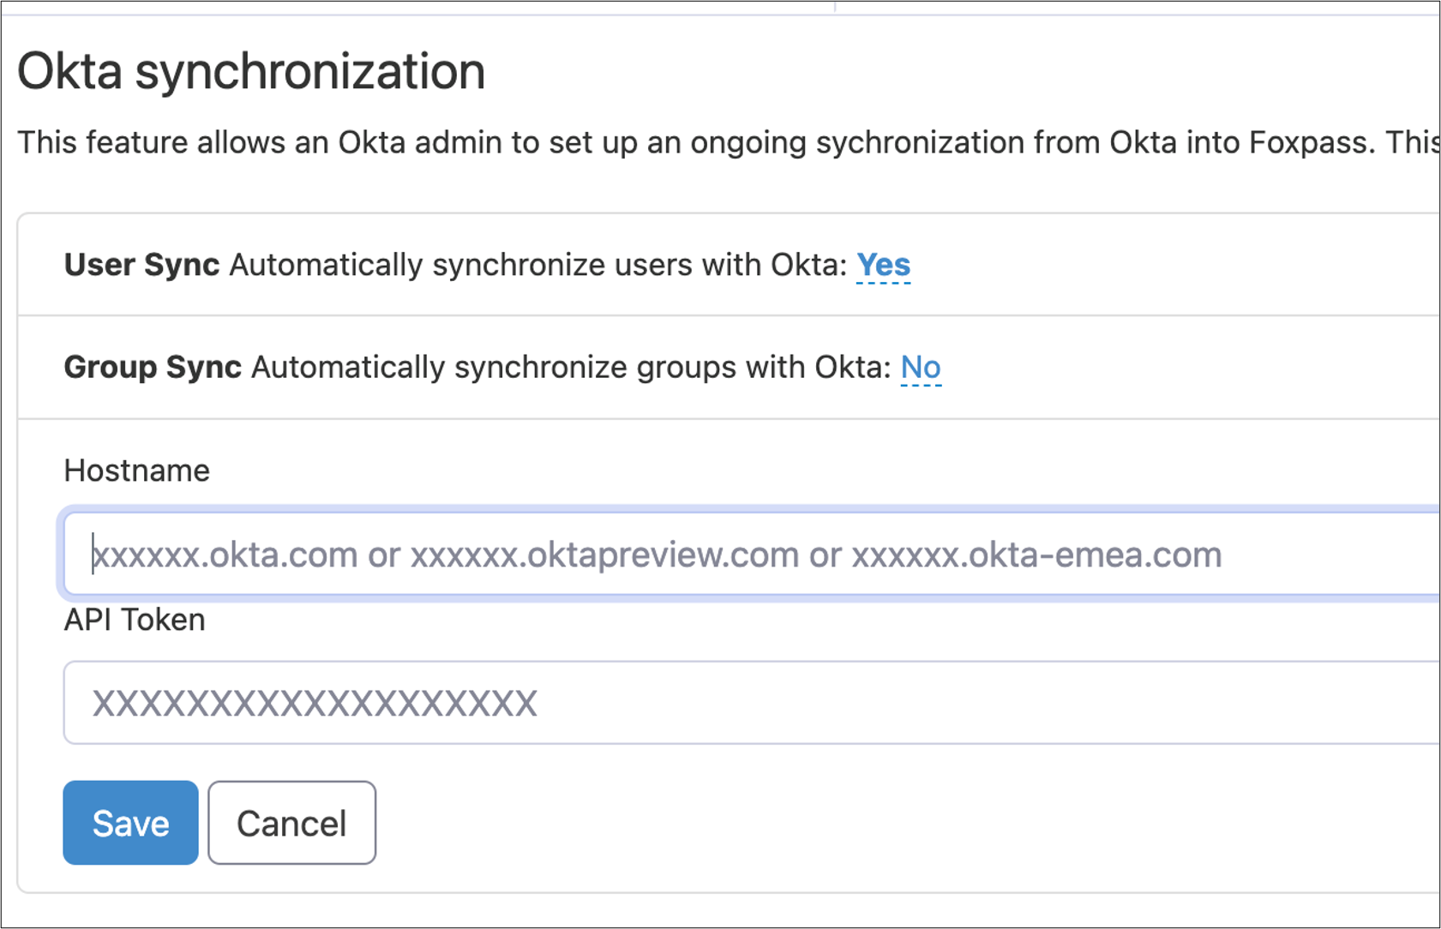The image size is (1441, 929).
Task: Toggle the Group Sync 'No' link
Action: pyautogui.click(x=921, y=368)
